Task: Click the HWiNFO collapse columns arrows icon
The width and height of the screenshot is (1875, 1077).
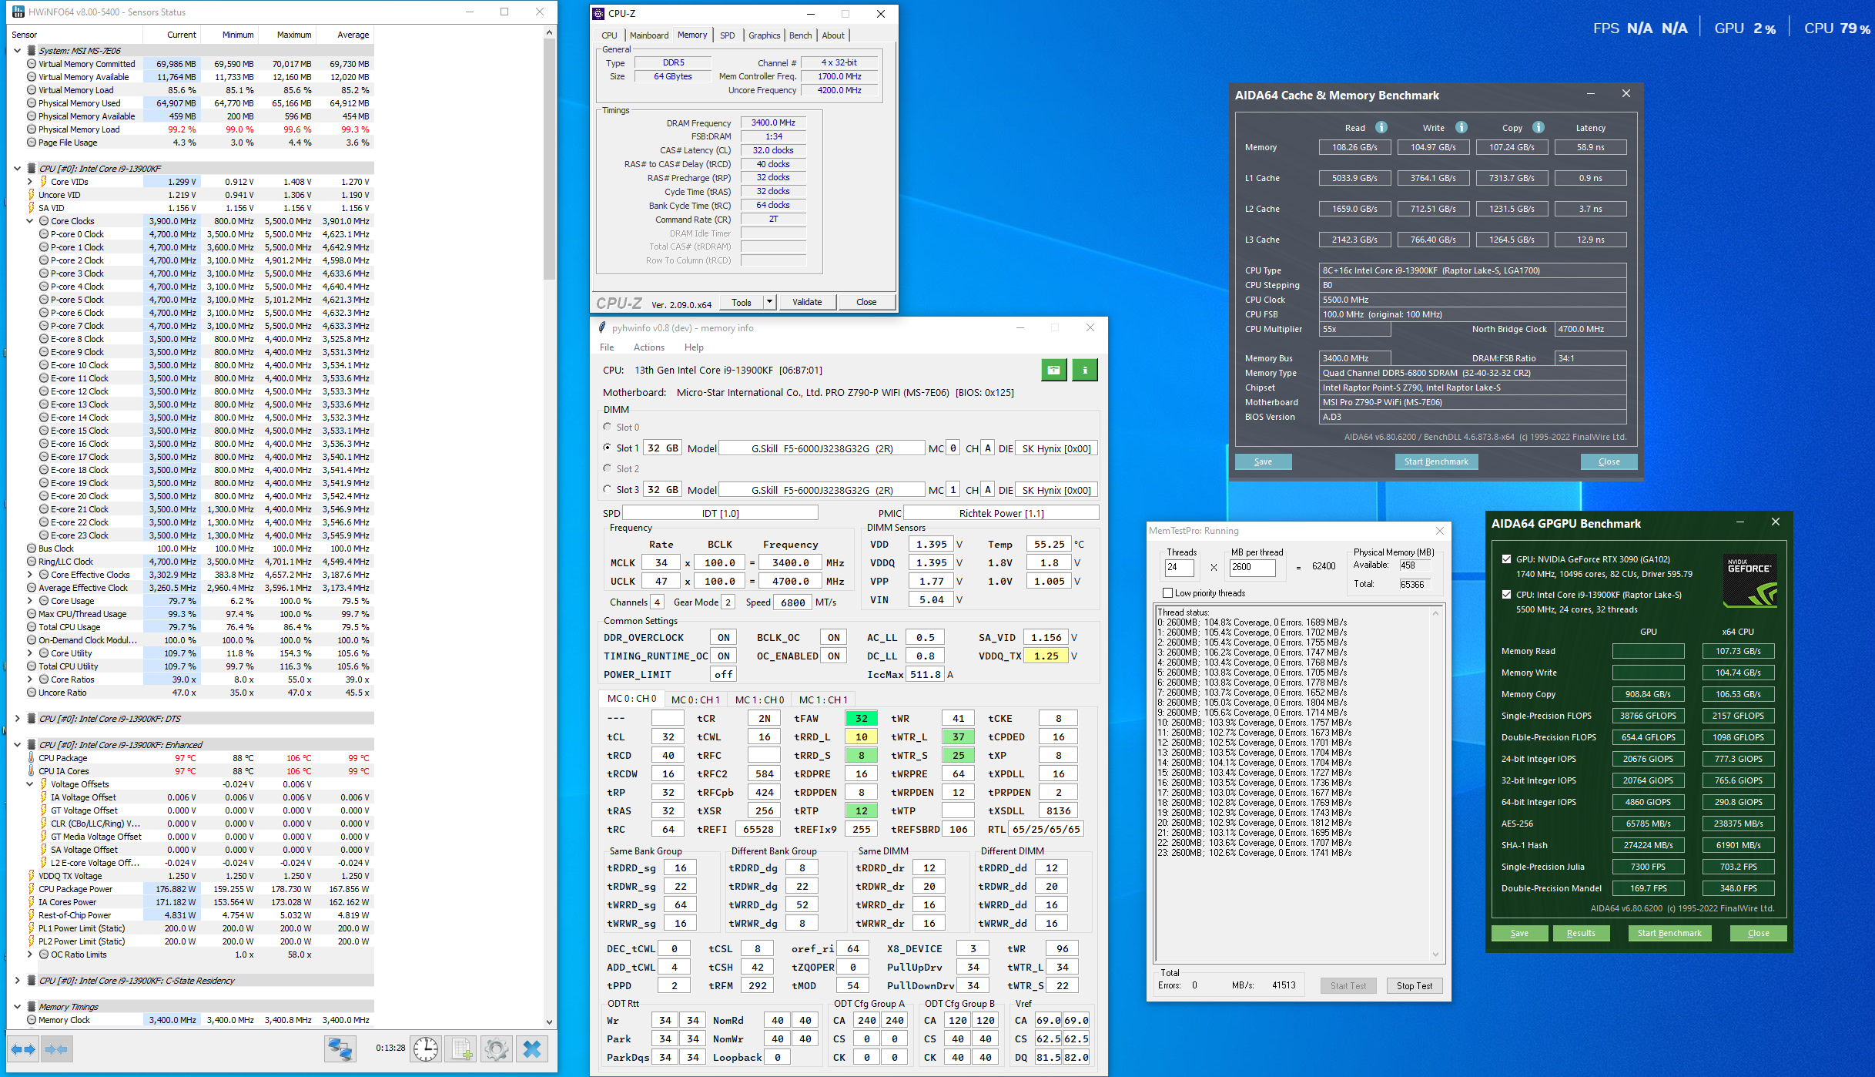Action: click(56, 1049)
